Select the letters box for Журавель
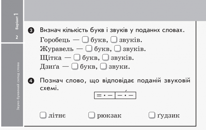The width and height of the screenshot is (206, 130). pos(89,49)
